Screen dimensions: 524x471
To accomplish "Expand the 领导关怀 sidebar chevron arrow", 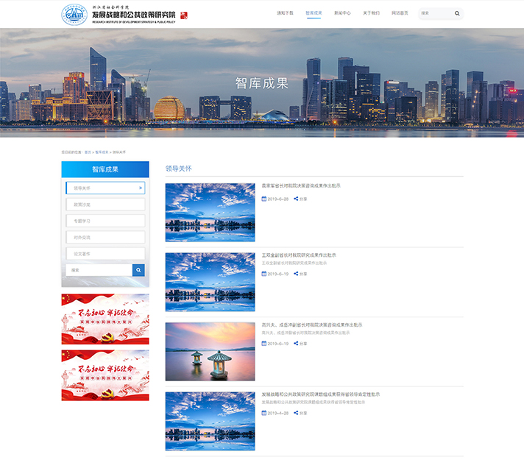I will coord(140,188).
